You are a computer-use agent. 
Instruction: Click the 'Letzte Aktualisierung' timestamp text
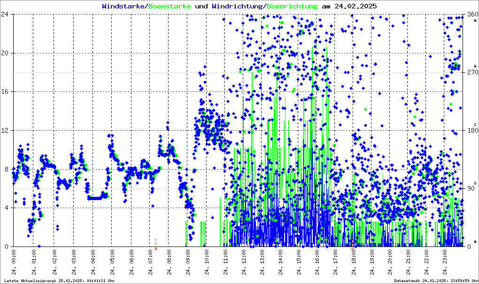[x=59, y=281]
